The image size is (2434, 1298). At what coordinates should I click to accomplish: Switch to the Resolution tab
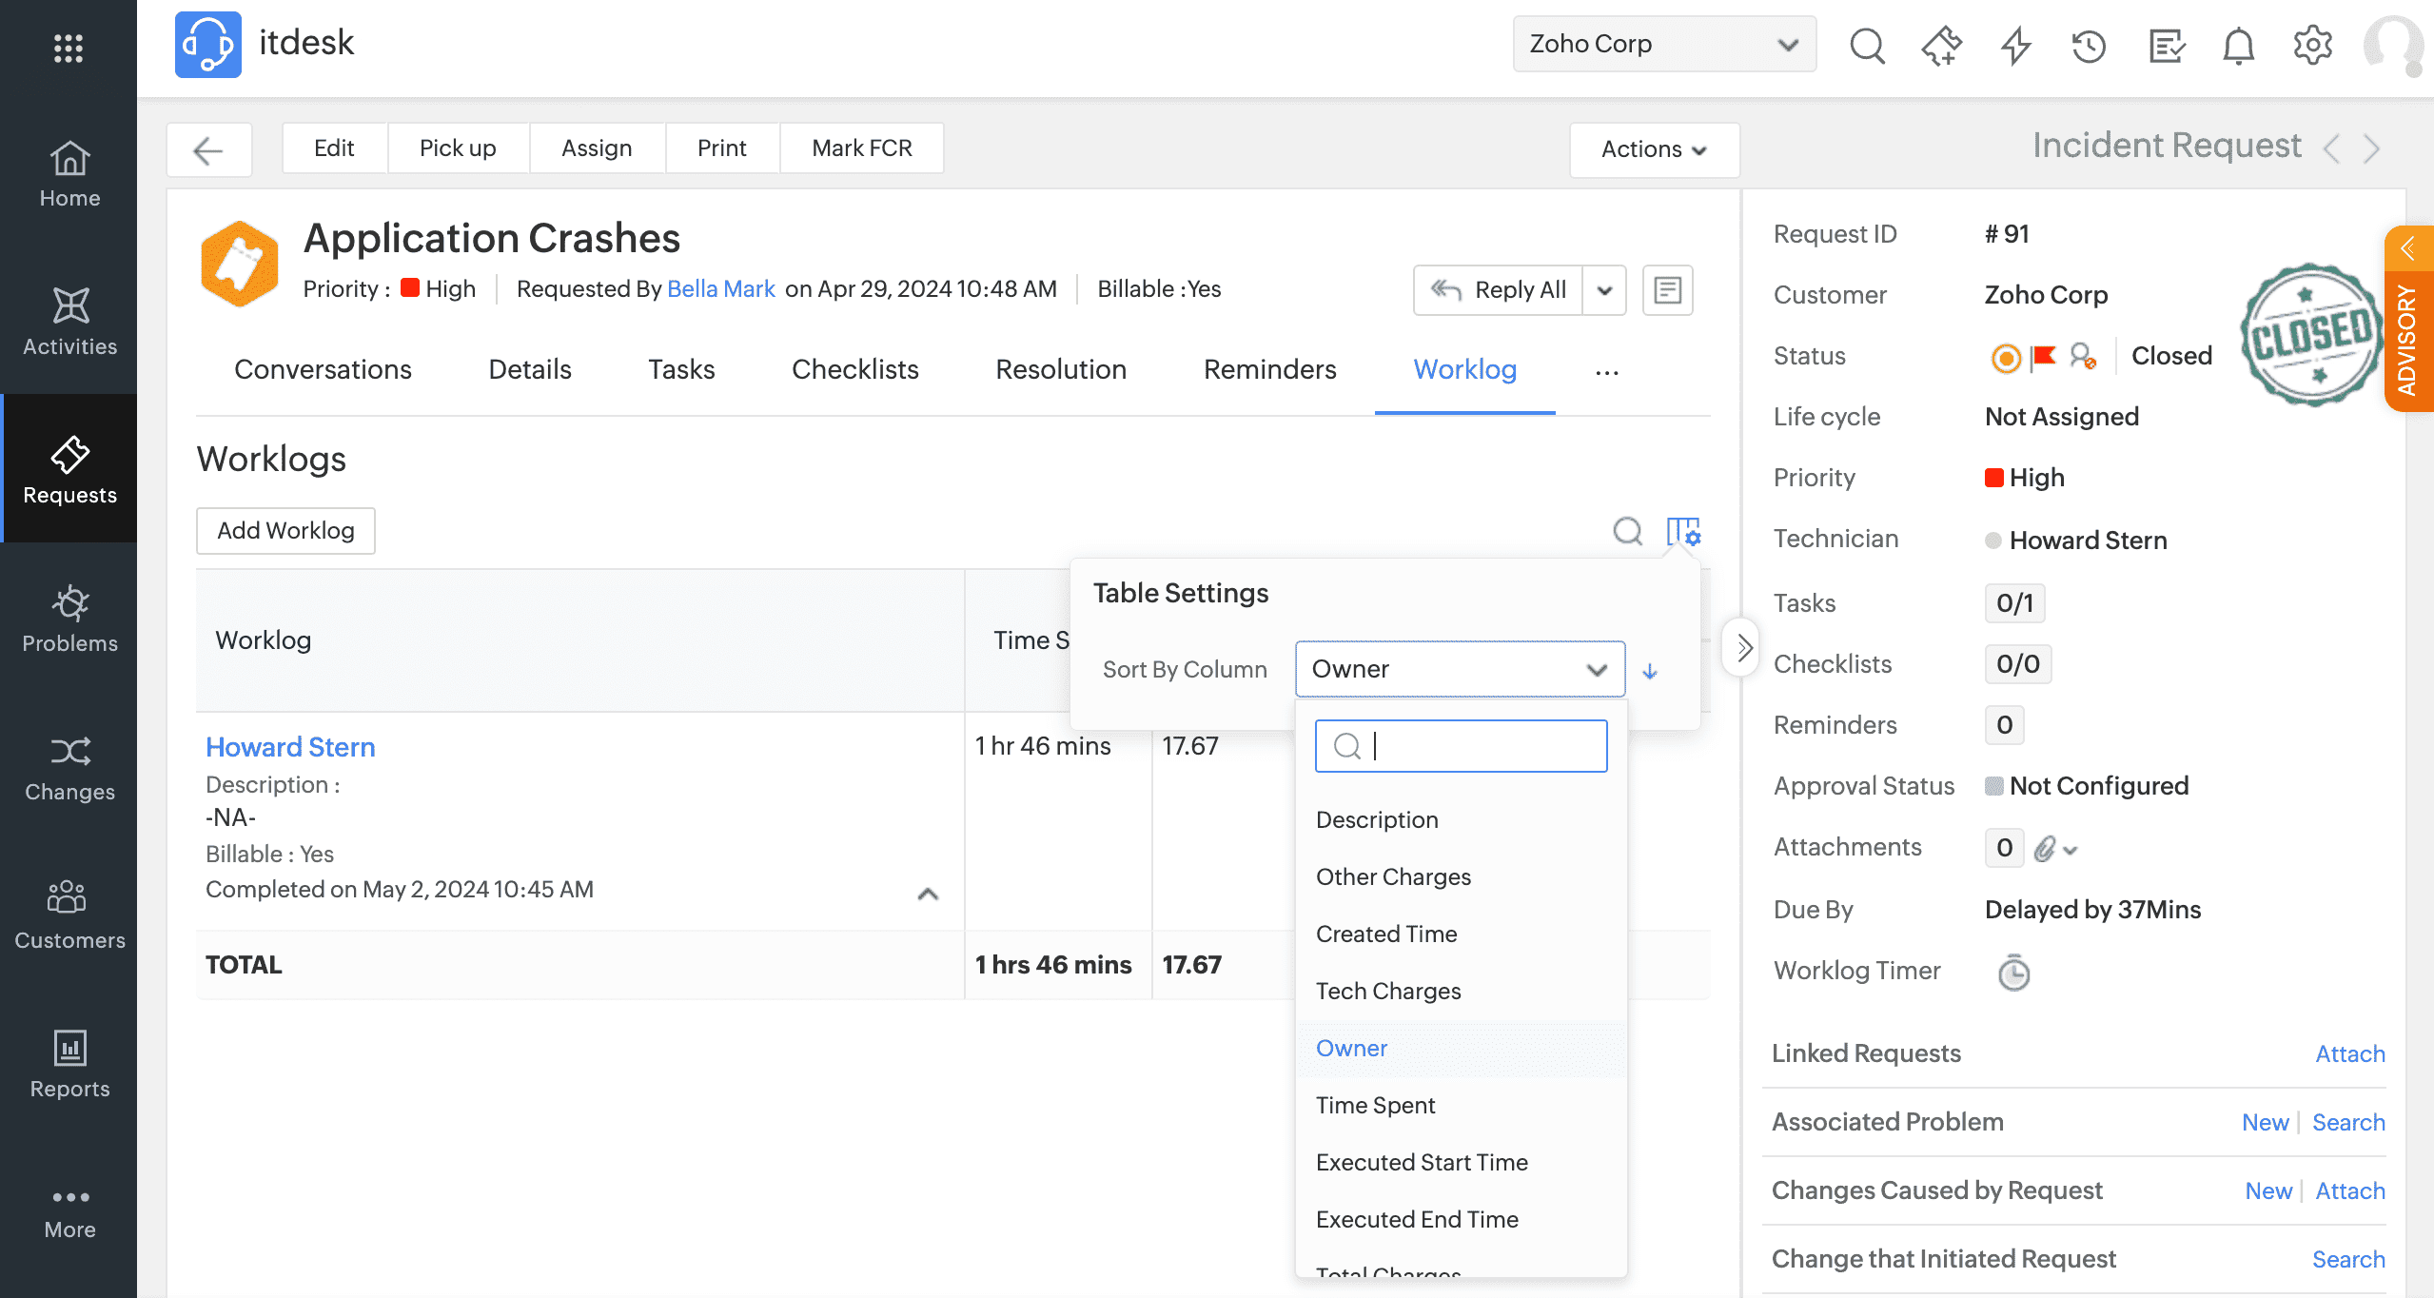click(x=1060, y=369)
